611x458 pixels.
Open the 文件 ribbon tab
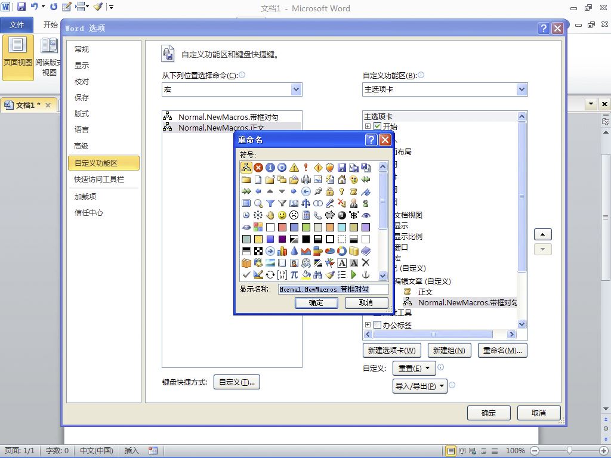pyautogui.click(x=17, y=25)
